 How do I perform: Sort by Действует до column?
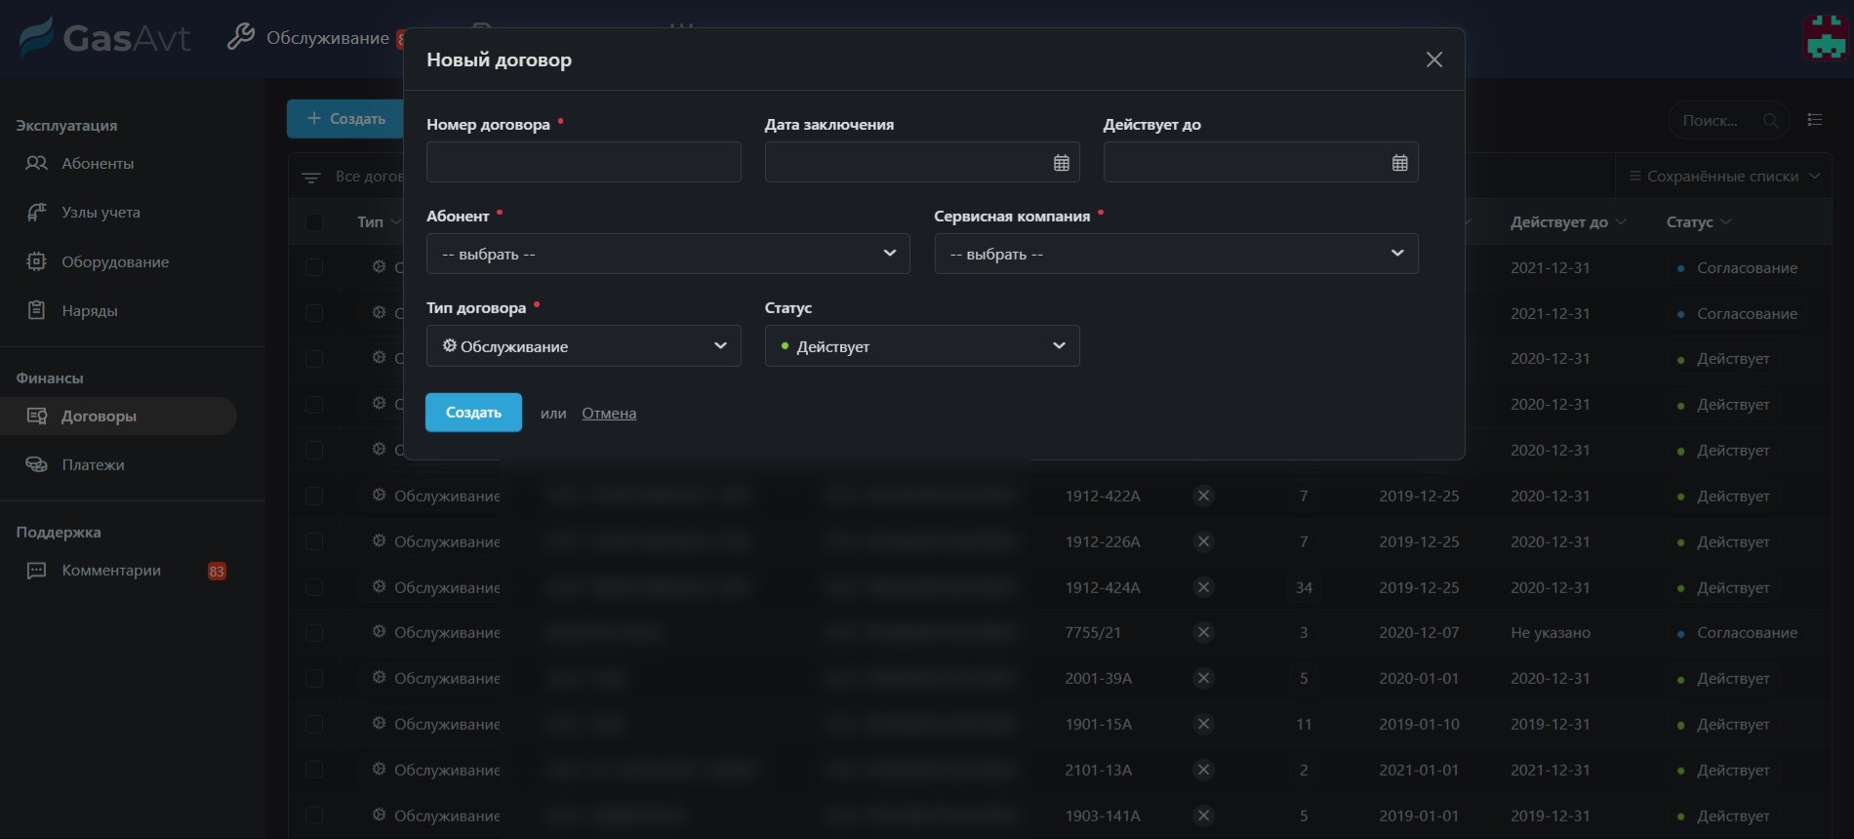(x=1568, y=222)
